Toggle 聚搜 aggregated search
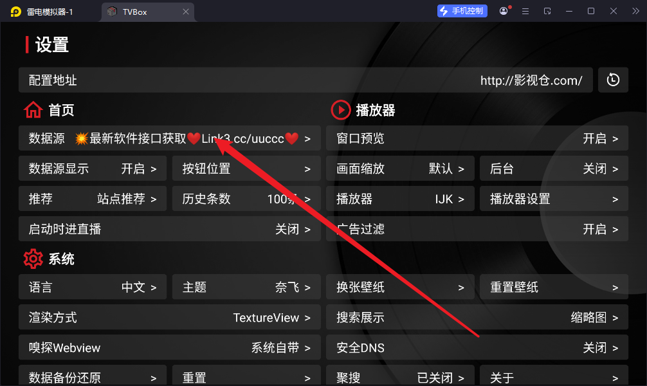The image size is (647, 386). [x=400, y=375]
